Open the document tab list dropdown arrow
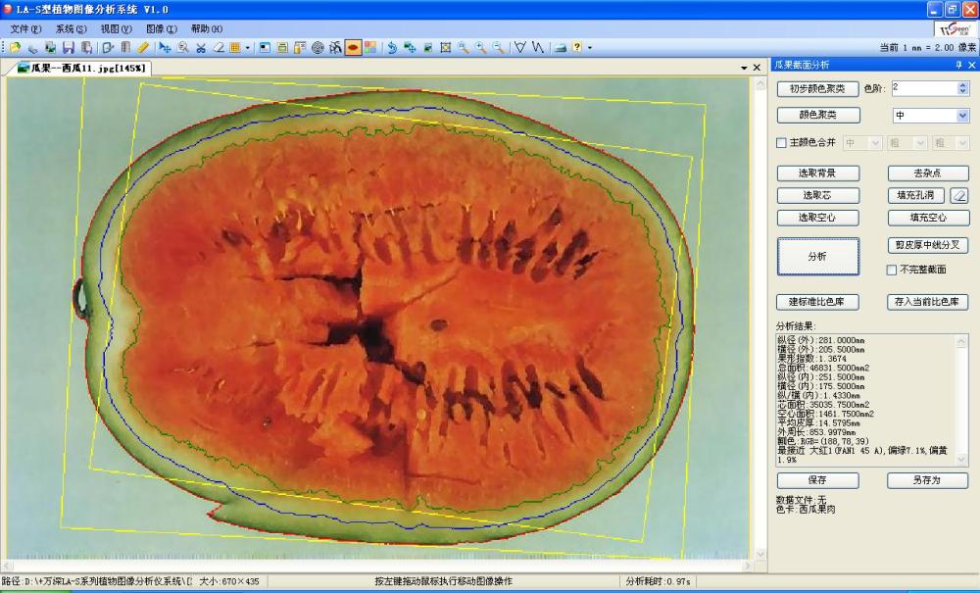 pyautogui.click(x=744, y=68)
